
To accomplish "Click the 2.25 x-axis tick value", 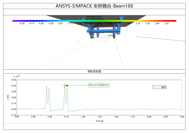I will coord(165,117).
